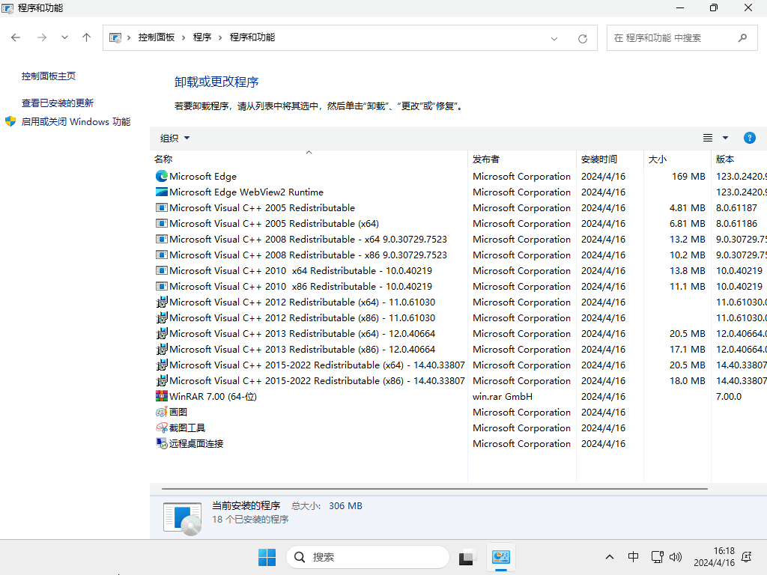Navigate to 程序 in breadcrumb
The width and height of the screenshot is (767, 575).
pos(202,37)
